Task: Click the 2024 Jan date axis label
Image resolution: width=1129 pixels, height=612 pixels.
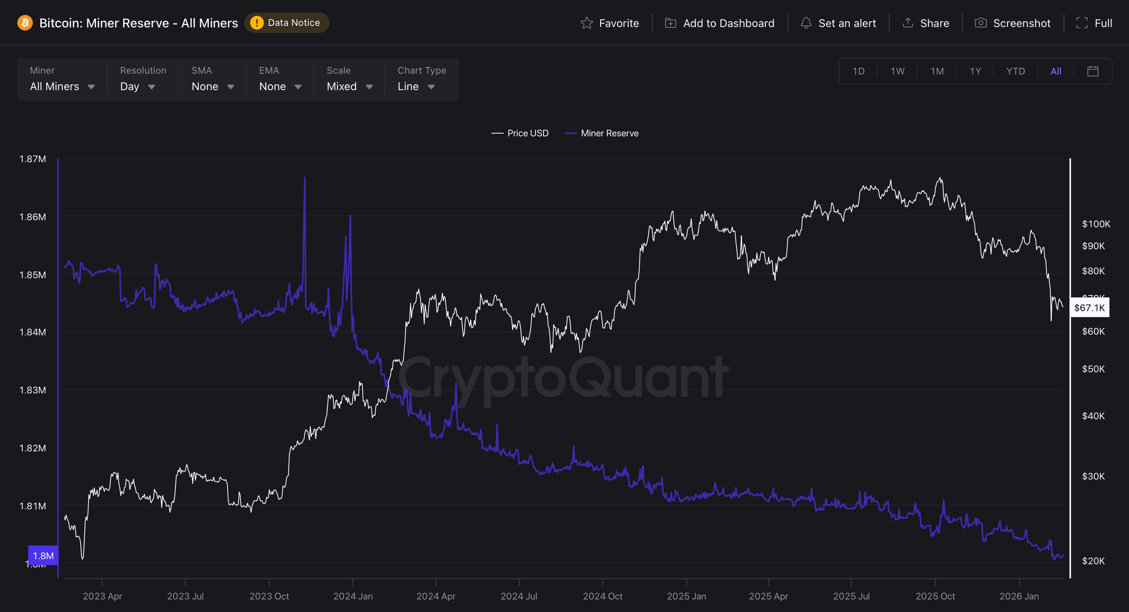Action: 353,596
